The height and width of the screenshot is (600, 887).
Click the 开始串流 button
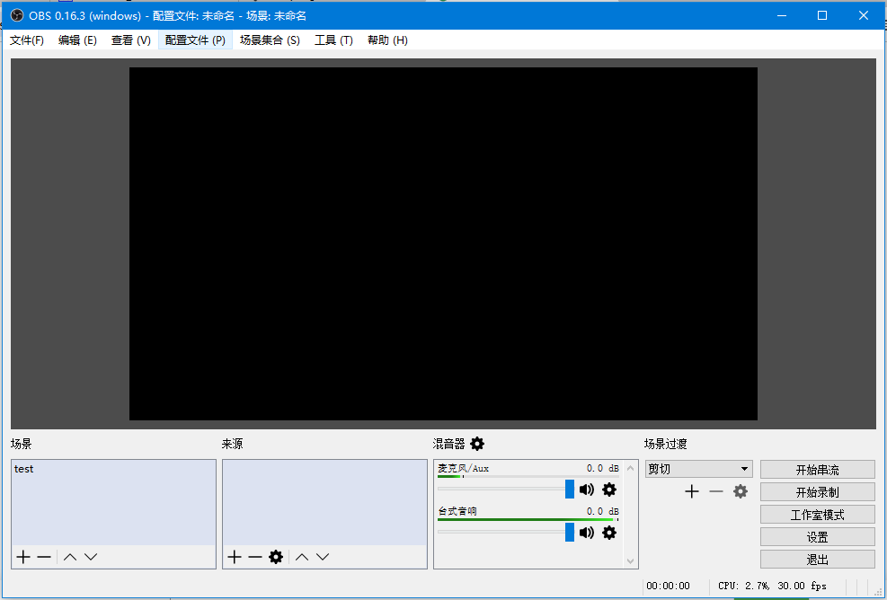click(x=817, y=470)
